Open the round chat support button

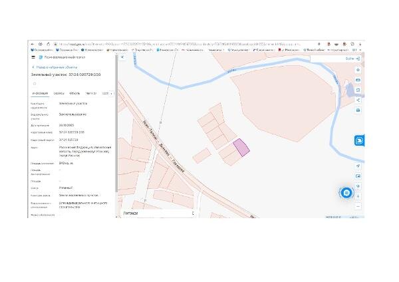pos(346,193)
